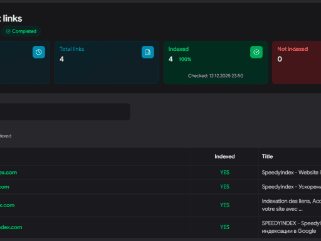Screen dimensions: 321x241
Task: Click the 'Not indexed' card label
Action: (x=293, y=49)
